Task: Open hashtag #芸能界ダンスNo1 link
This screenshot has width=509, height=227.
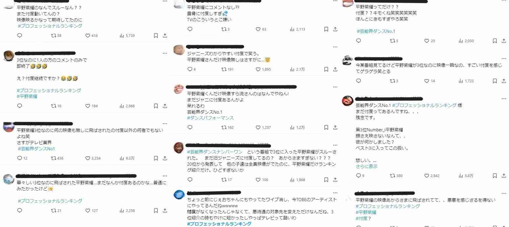Action: click(x=36, y=149)
